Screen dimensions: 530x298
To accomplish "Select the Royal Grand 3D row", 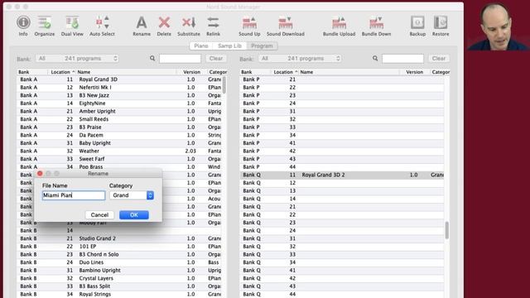I will (119, 79).
